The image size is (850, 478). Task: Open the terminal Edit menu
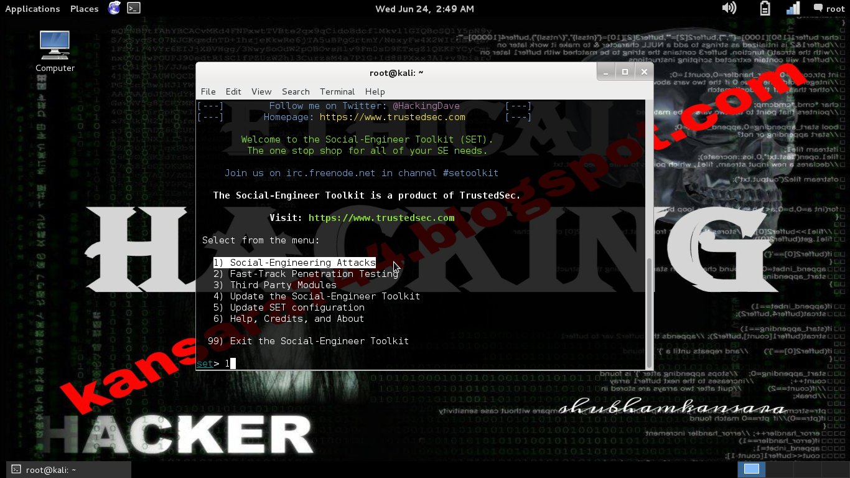coord(233,91)
